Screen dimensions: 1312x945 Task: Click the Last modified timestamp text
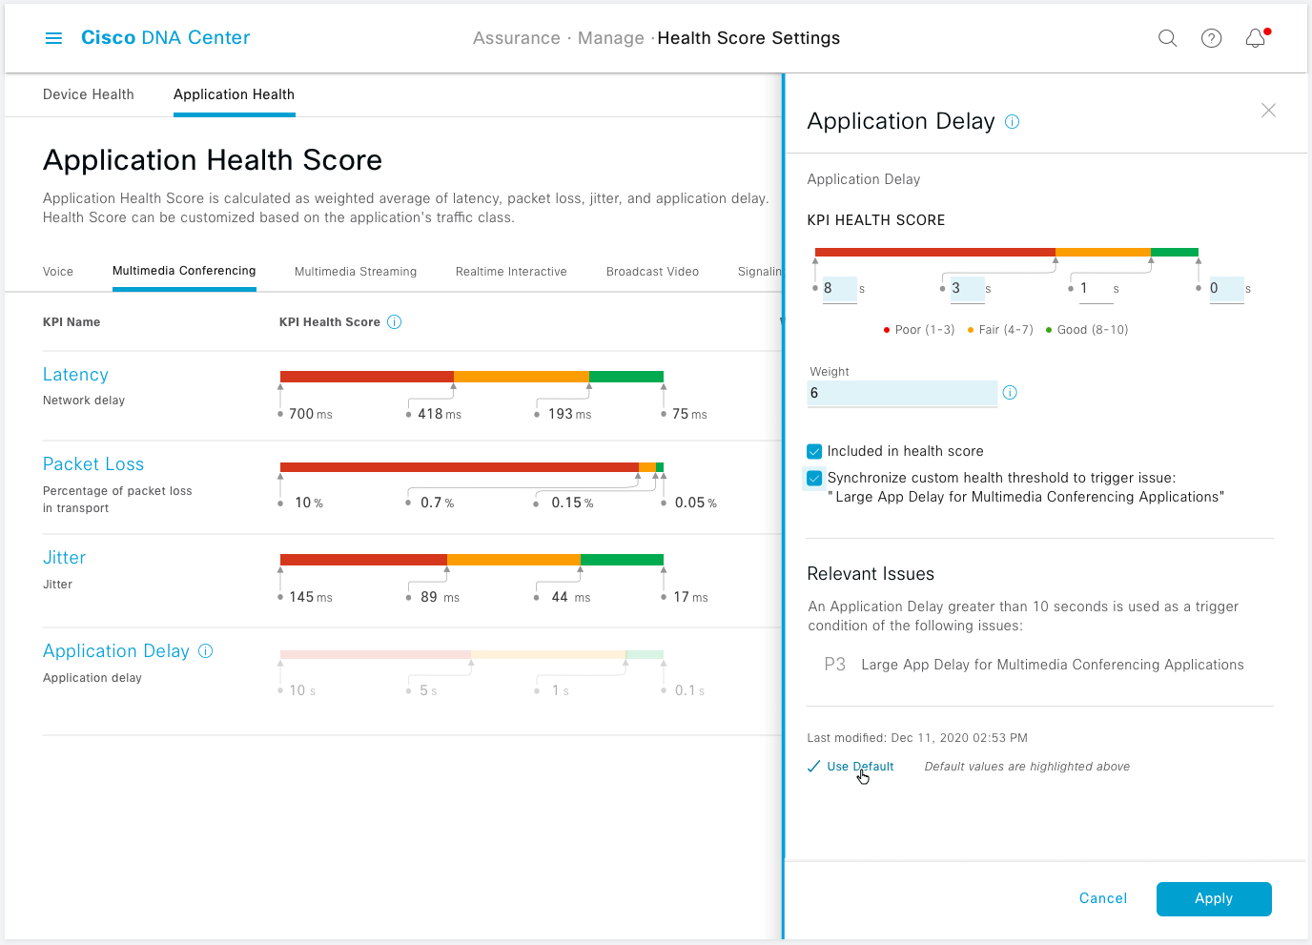(917, 738)
